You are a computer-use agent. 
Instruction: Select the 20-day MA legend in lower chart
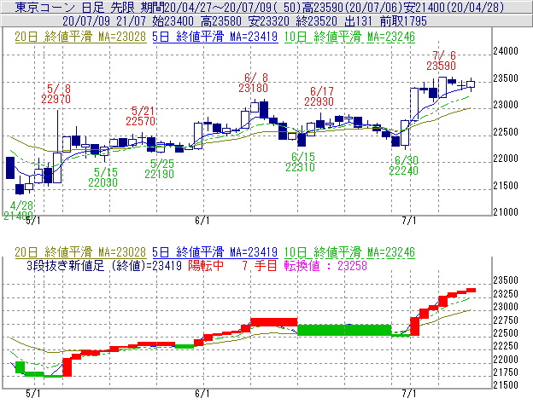pyautogui.click(x=80, y=252)
